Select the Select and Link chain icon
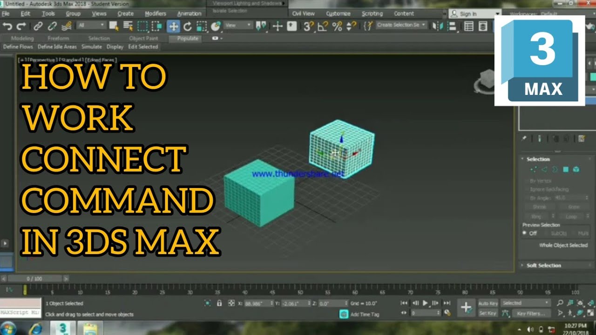 pyautogui.click(x=38, y=26)
